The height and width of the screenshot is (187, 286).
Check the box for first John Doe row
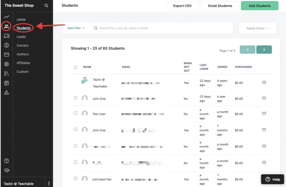click(x=75, y=98)
